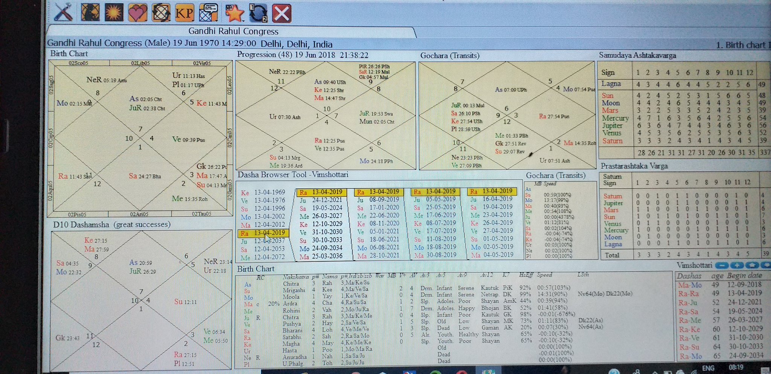Select Mo 13-04-2002 in the dasha list
This screenshot has height=374, width=771.
tap(263, 217)
